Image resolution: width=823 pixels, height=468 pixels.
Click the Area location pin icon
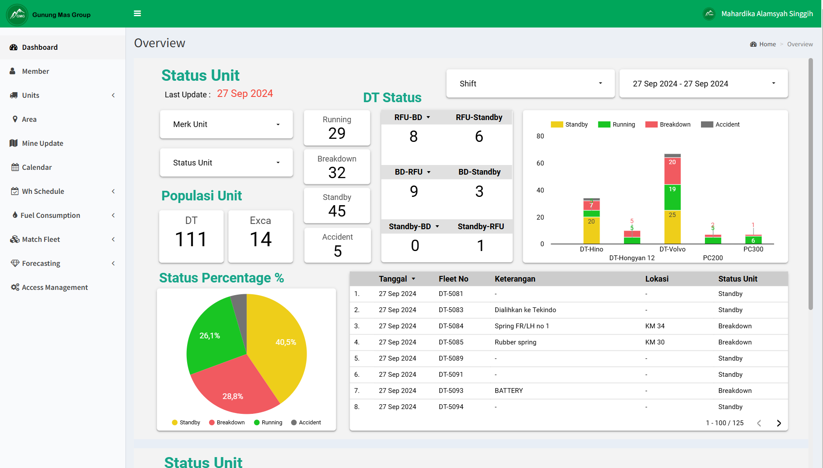tap(15, 119)
